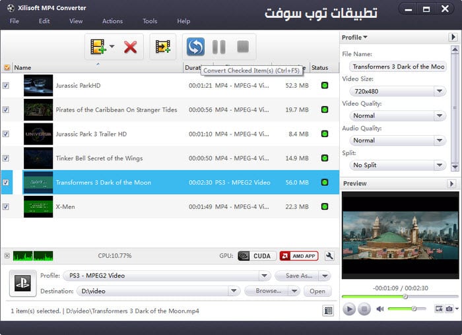Uncheck Jurassic ParkHD checkbox
The height and width of the screenshot is (335, 462).
5,85
